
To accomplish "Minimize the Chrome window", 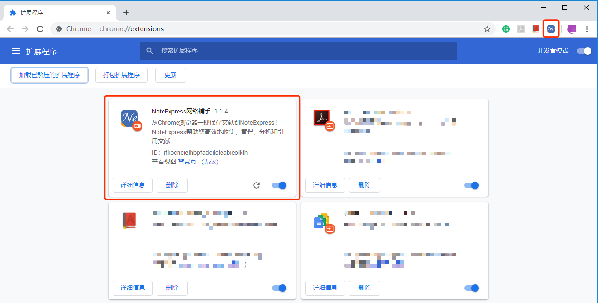I will (544, 7).
